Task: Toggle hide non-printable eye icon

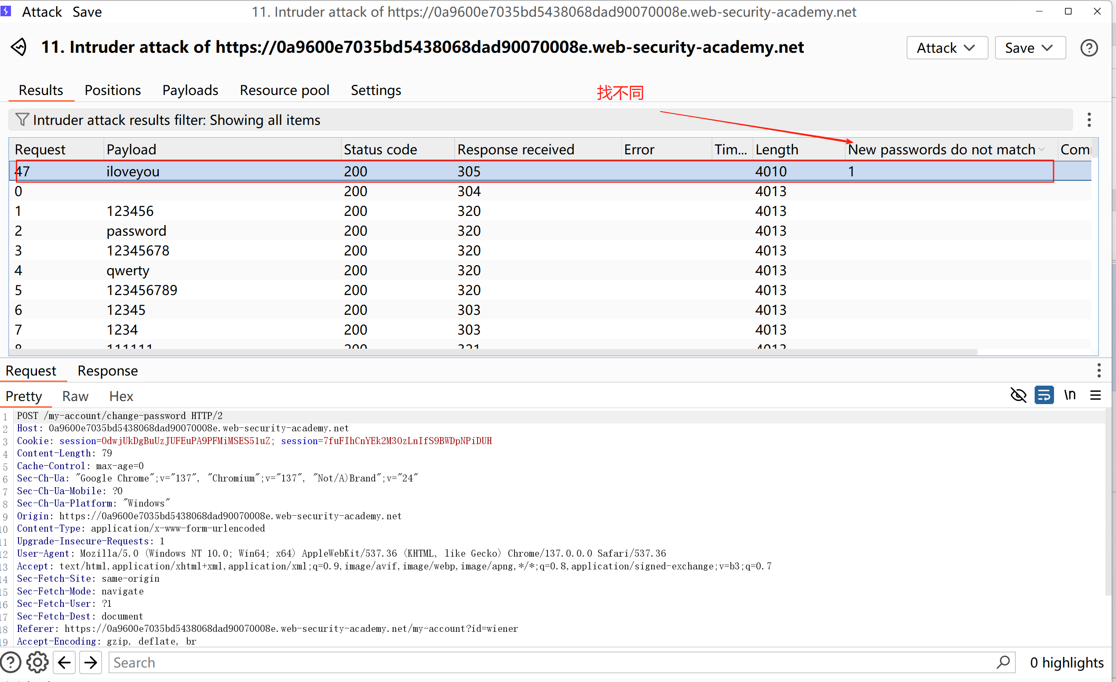Action: point(1018,395)
